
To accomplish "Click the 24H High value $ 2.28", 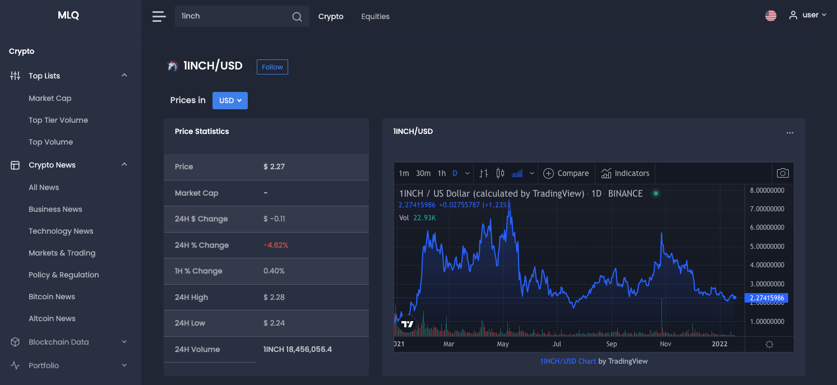I will (x=274, y=297).
